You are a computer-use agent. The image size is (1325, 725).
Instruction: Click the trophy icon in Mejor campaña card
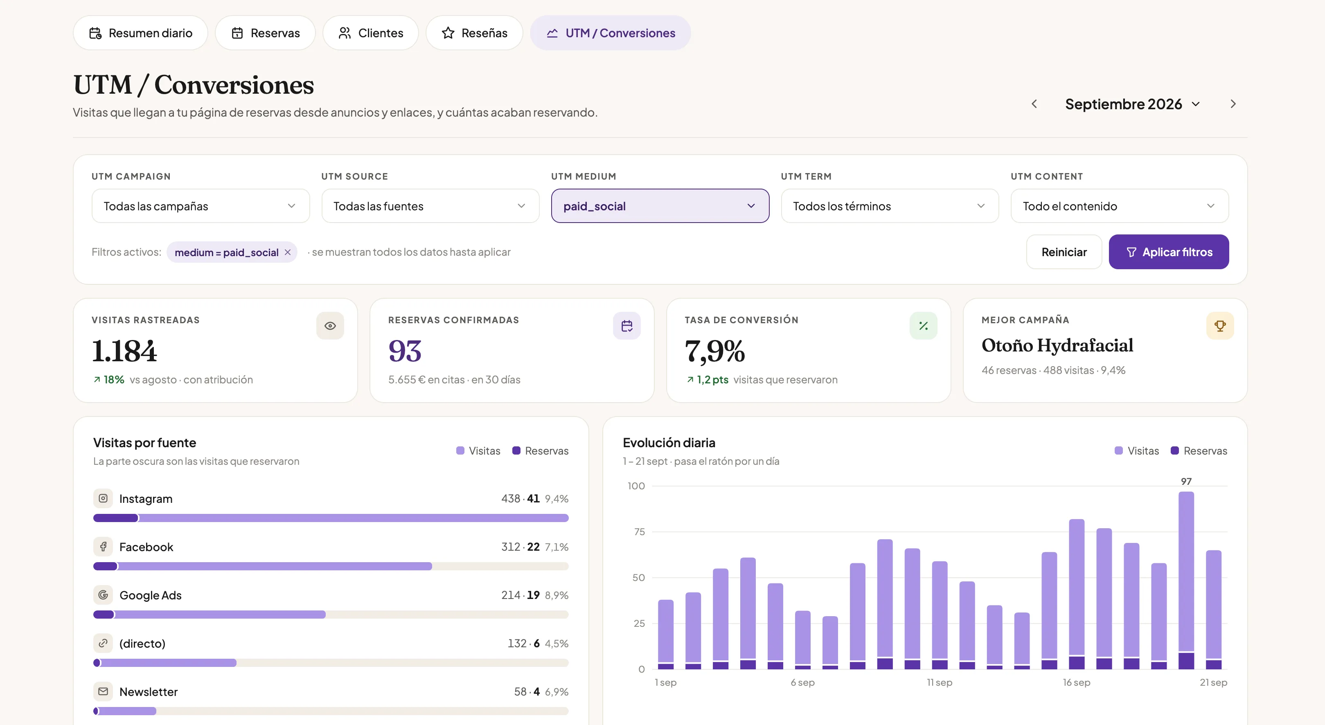point(1219,326)
